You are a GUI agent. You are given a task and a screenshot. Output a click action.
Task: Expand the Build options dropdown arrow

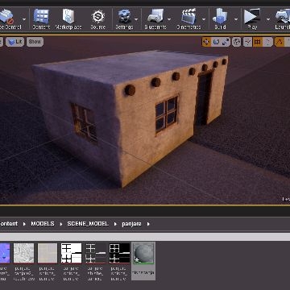[236, 19]
